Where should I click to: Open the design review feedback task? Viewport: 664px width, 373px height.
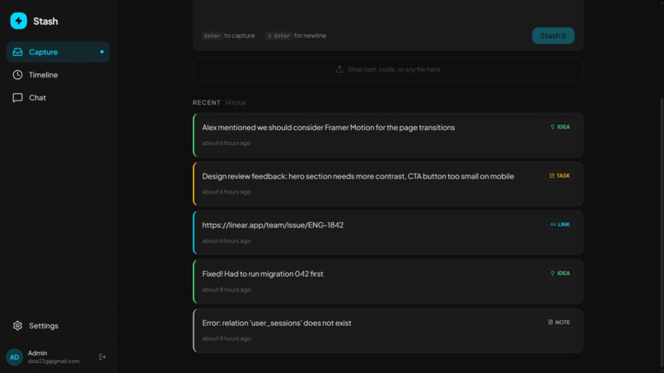coord(388,184)
